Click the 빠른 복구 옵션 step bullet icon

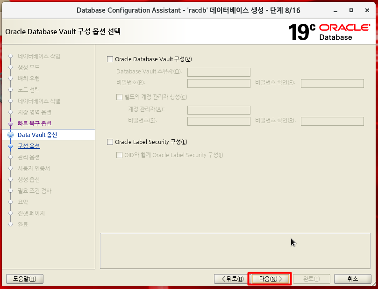point(10,123)
